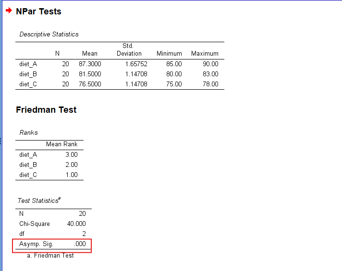Select the Ranks table title
Viewport: 342px width, 271px height.
click(x=28, y=132)
